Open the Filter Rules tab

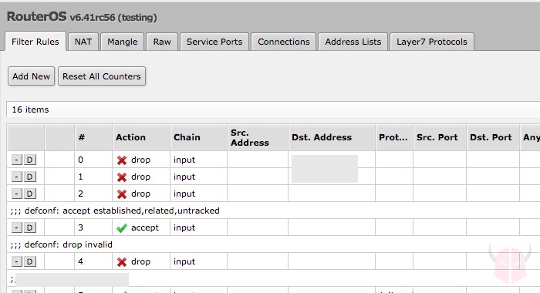[x=35, y=42]
